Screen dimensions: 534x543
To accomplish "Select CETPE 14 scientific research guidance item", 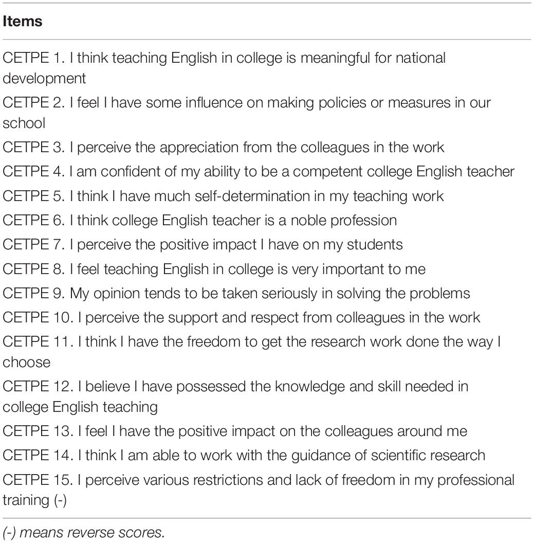I will (244, 456).
